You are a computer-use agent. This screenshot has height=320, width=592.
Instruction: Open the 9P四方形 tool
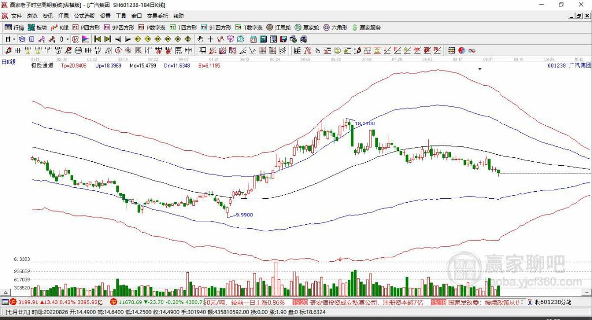click(119, 28)
